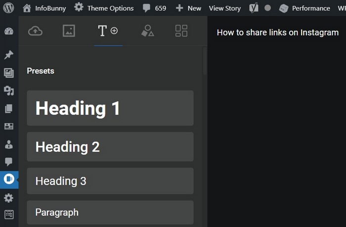Open the WordPress logo menu
This screenshot has height=227, width=346.
(8, 8)
